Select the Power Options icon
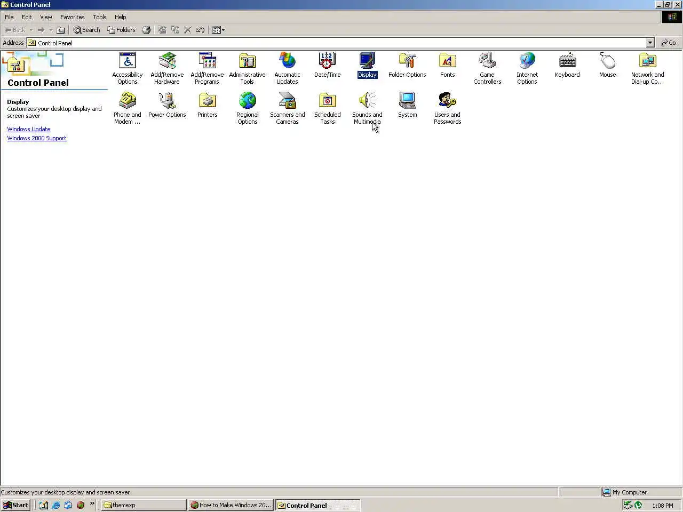683x512 pixels. pos(167,105)
